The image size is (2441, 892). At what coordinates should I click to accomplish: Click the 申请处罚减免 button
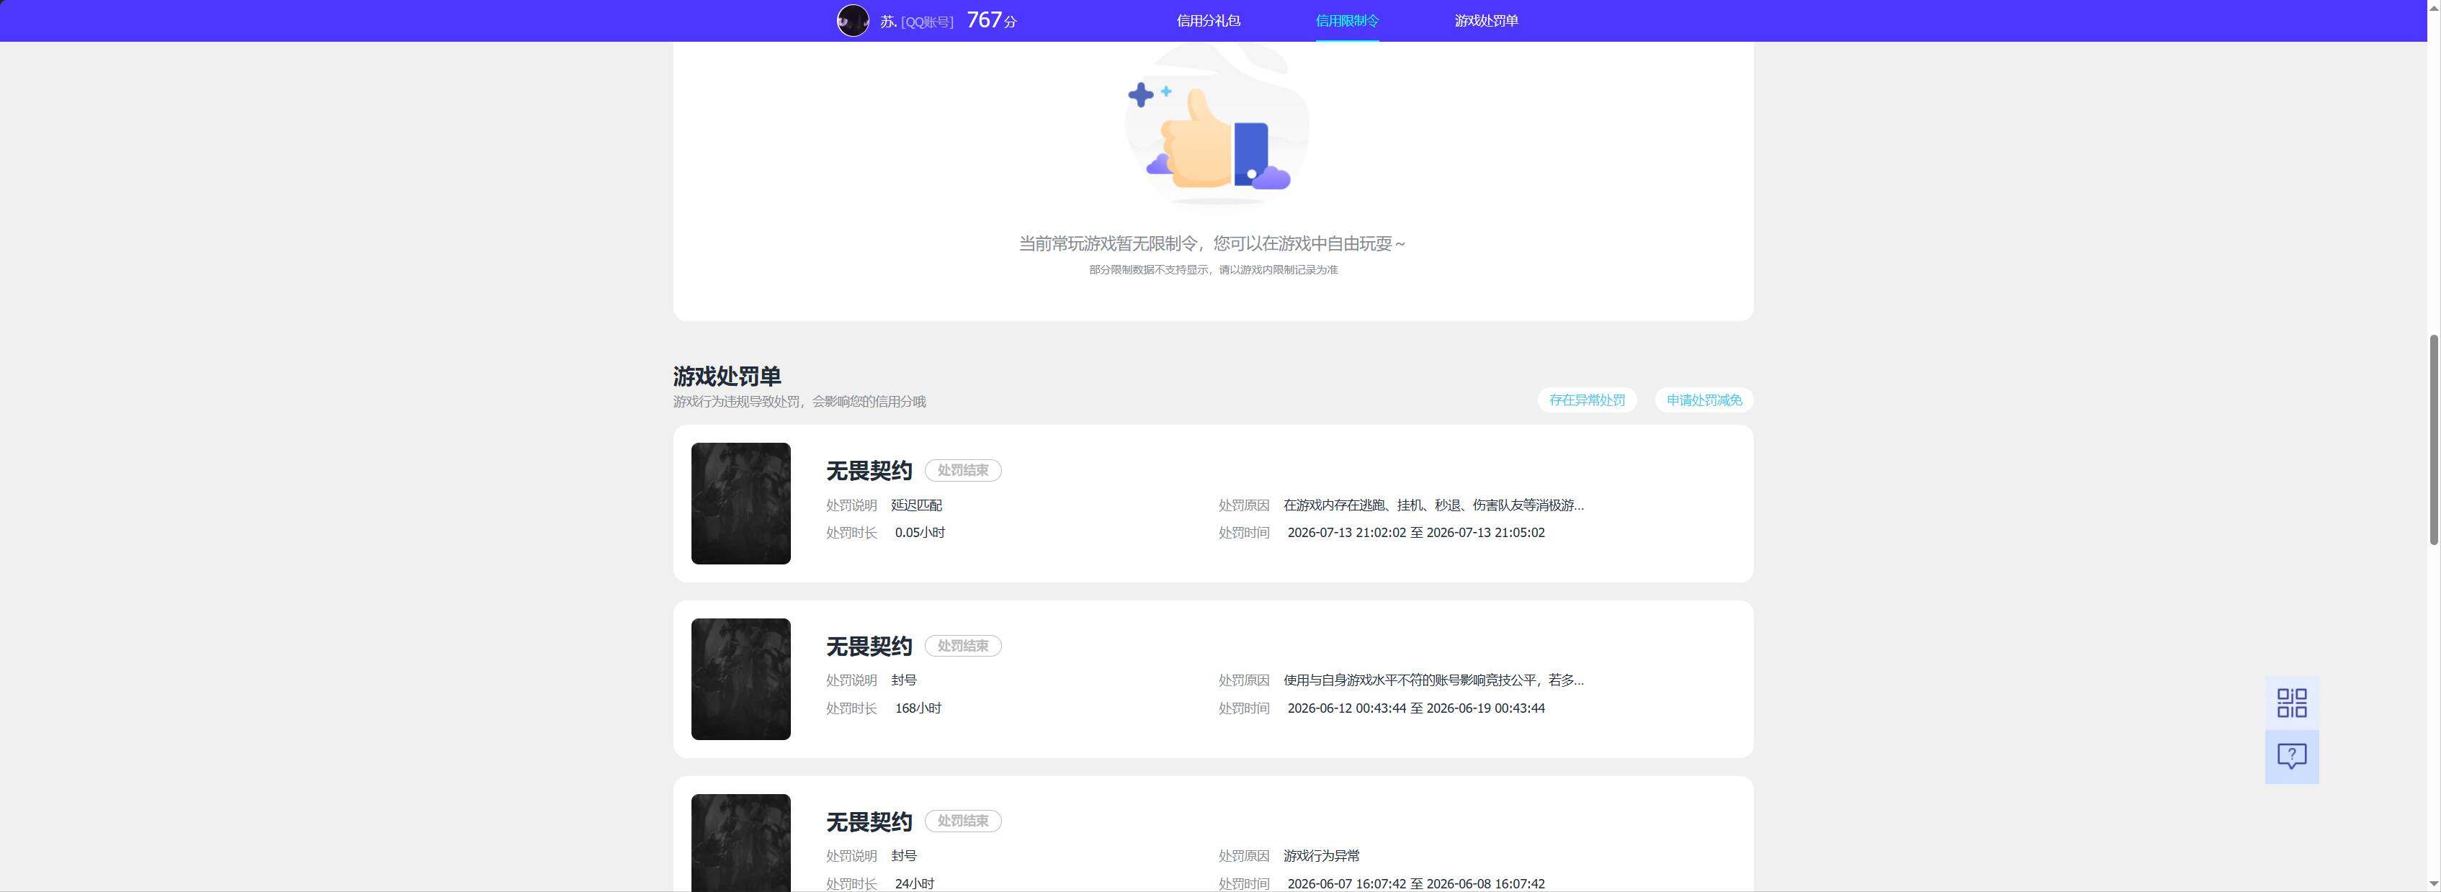click(1703, 400)
